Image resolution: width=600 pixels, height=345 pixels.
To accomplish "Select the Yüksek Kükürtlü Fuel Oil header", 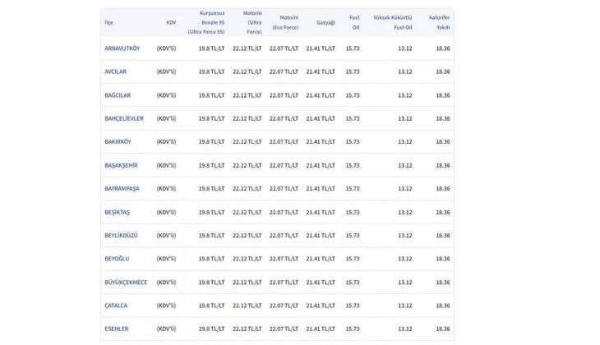I will pyautogui.click(x=392, y=22).
